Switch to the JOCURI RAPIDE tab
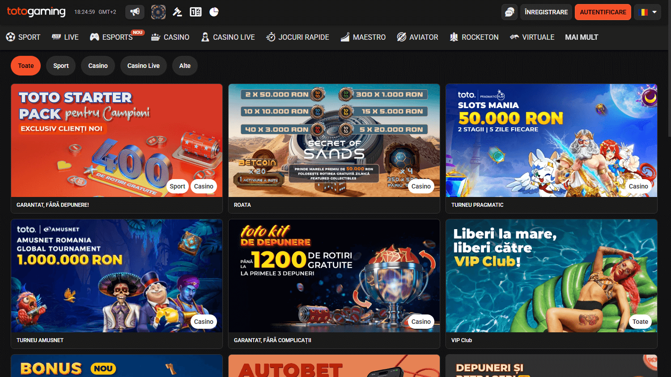 click(297, 37)
